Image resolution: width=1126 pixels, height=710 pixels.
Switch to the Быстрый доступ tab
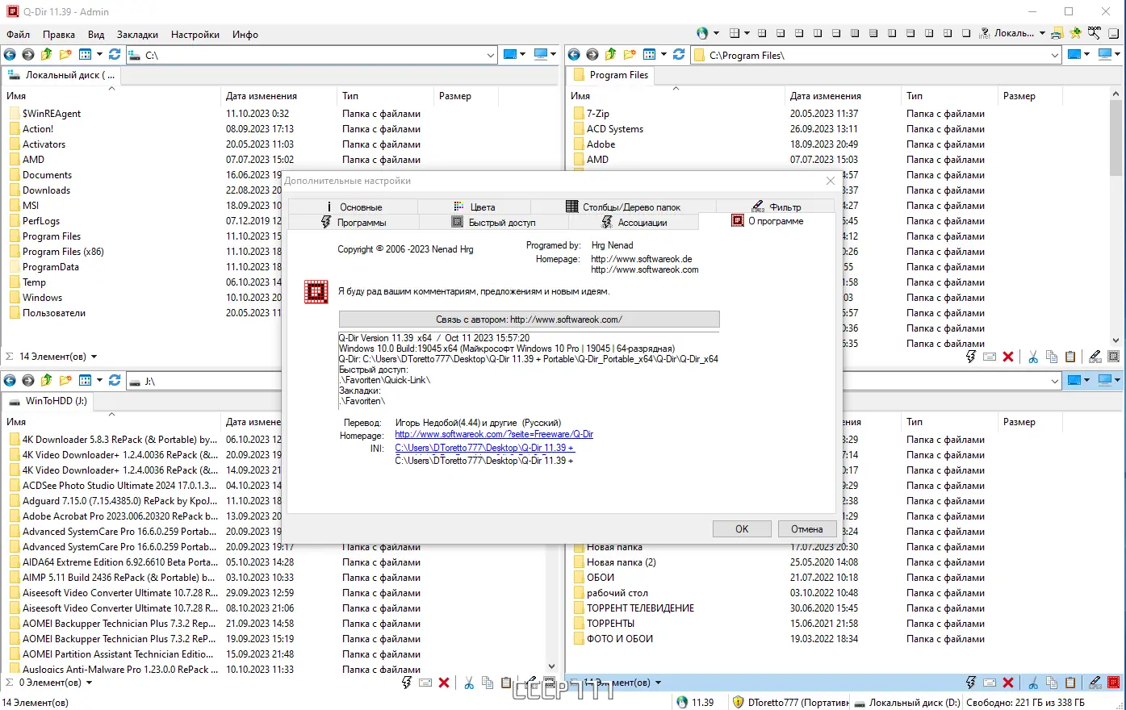[493, 223]
